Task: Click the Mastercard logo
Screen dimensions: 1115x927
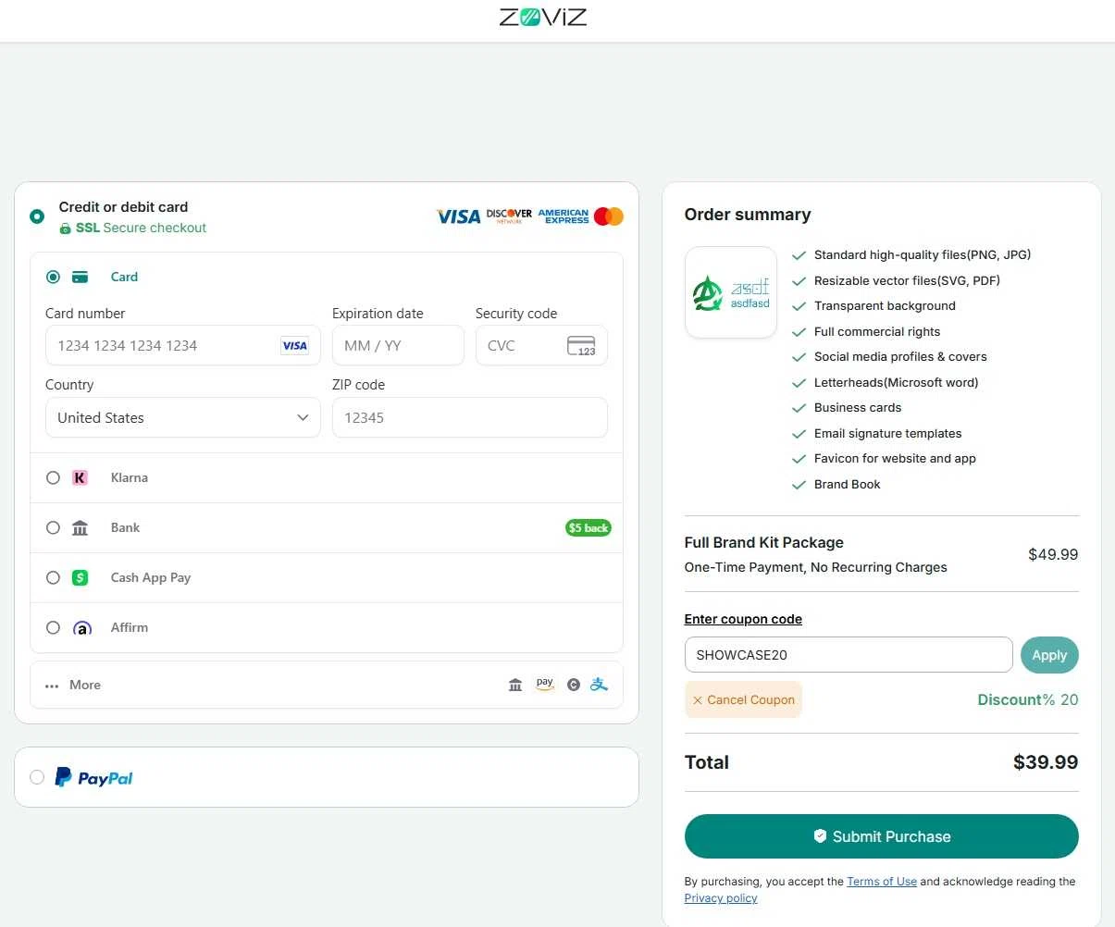Action: click(609, 216)
